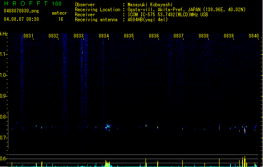Click the 0840 time marker

(x=254, y=36)
